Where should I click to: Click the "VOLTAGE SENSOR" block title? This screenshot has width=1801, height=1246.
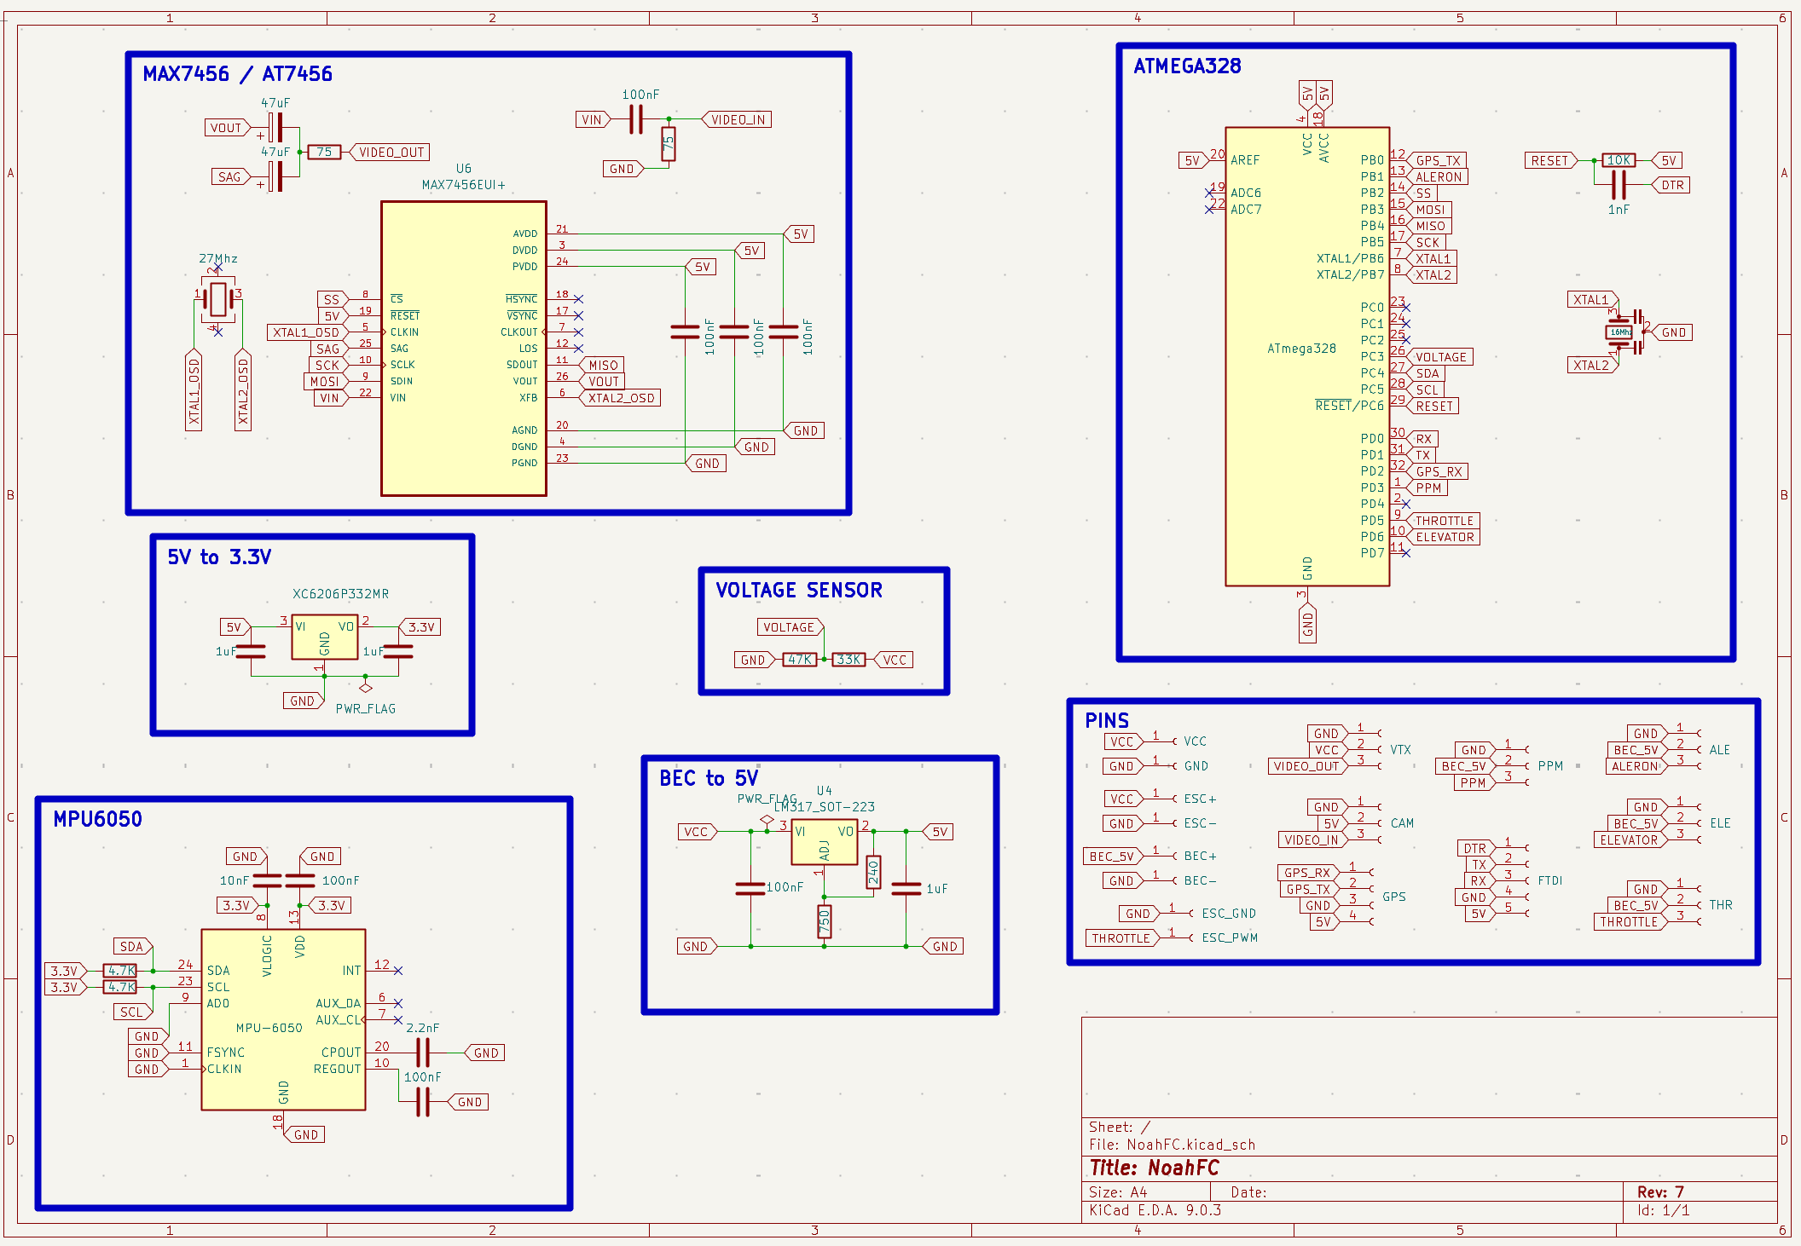tap(799, 590)
